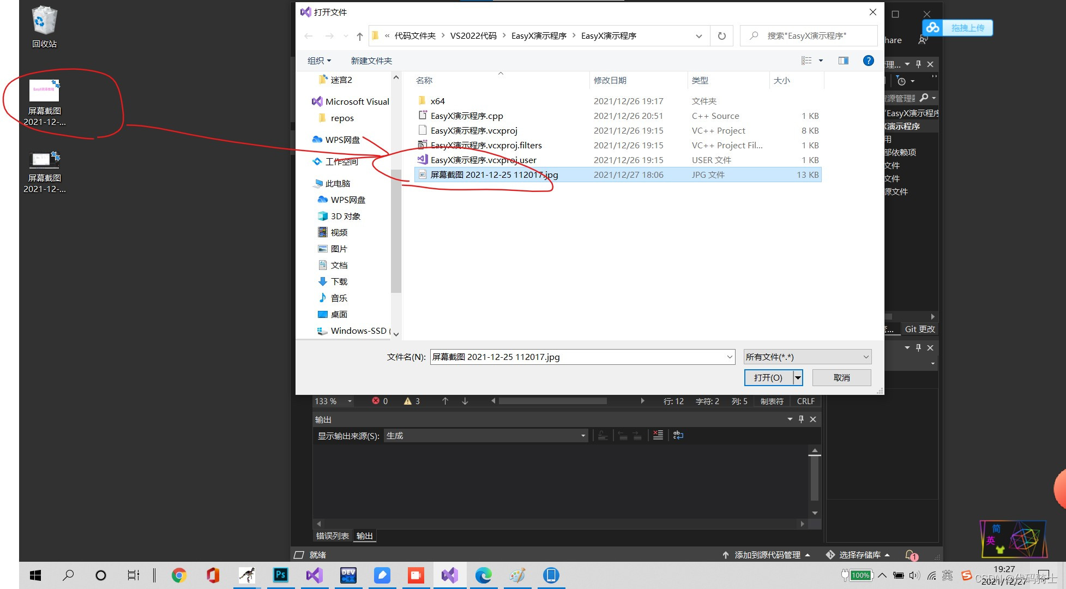This screenshot has height=589, width=1066.
Task: Select 桌面 in the navigation pane
Action: pos(339,314)
